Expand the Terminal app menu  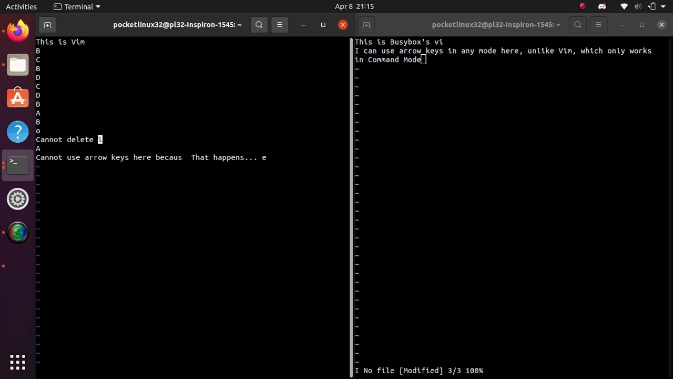click(x=77, y=6)
